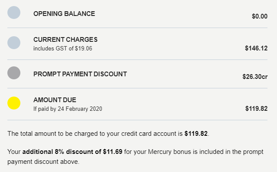Click the 'includes GST of $19.06' text

[x=63, y=48]
